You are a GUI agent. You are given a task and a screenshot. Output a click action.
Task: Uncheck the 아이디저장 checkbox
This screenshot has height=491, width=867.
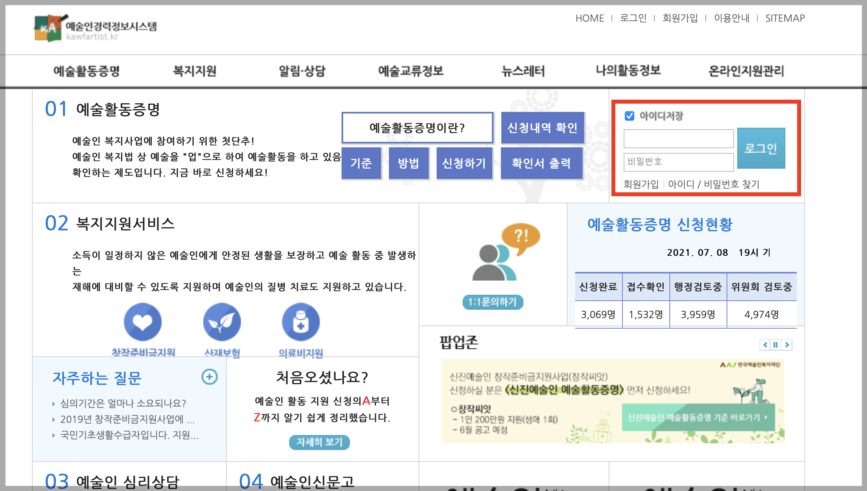tap(630, 116)
